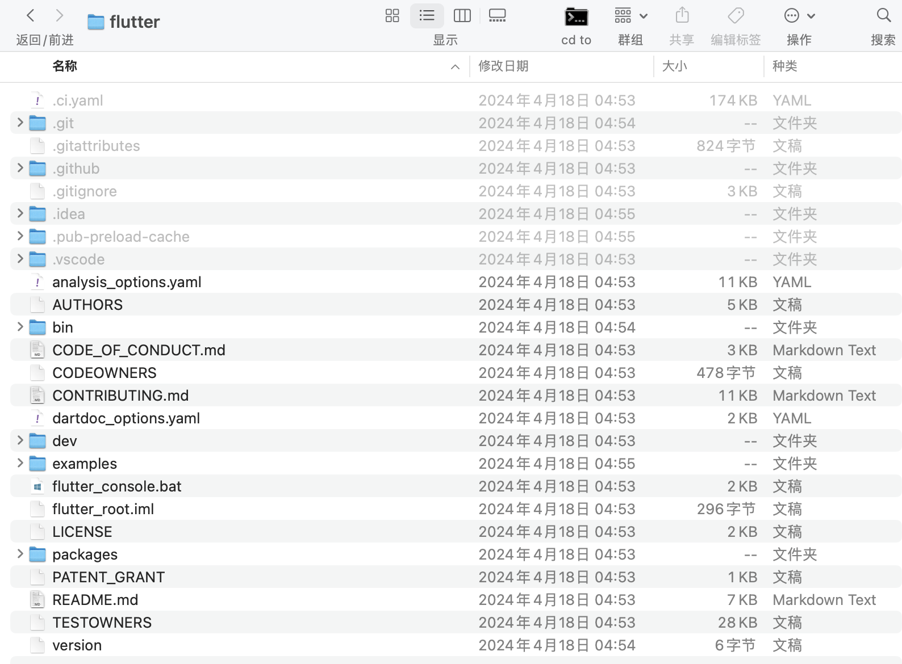902x664 pixels.
Task: Open the group-by dropdown
Action: click(630, 15)
